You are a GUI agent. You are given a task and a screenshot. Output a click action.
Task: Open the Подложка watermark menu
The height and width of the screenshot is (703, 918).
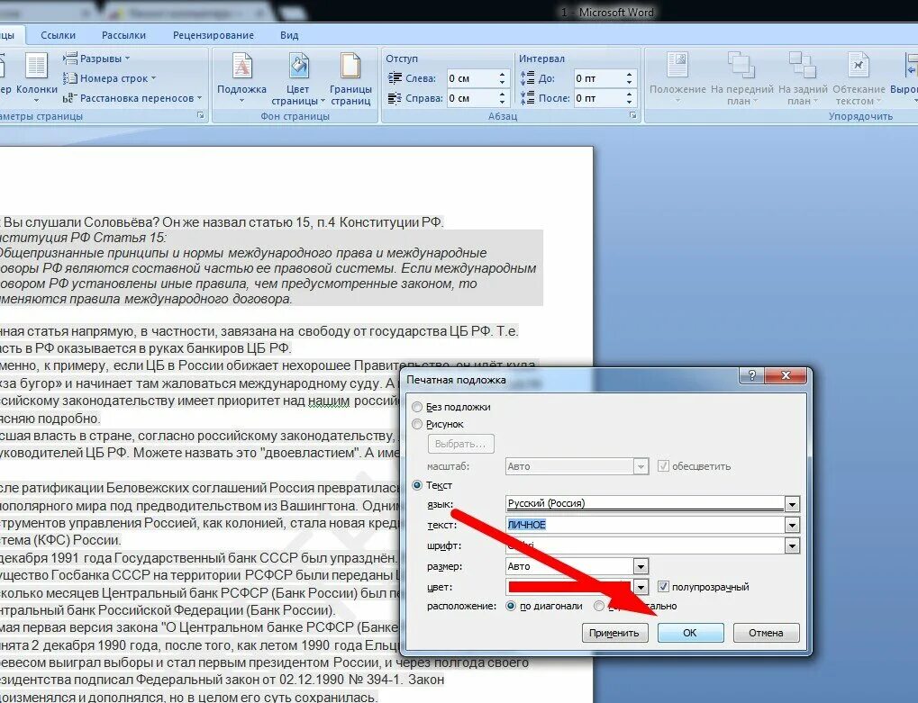(241, 79)
